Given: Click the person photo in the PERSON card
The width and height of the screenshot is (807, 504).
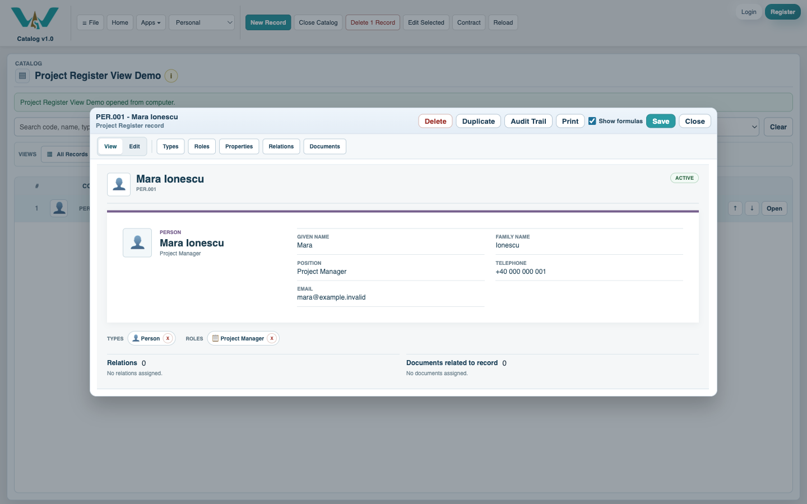Looking at the screenshot, I should tap(137, 242).
